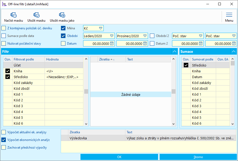
Task: Open calendar picker of last Datum 2 field
Action: [234, 44]
